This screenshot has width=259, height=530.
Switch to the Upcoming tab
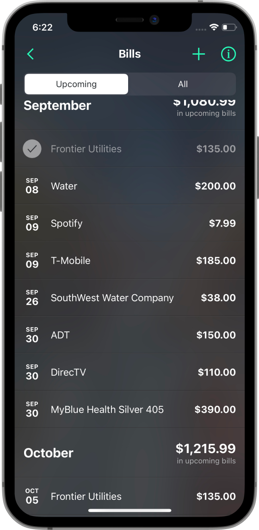pos(76,84)
